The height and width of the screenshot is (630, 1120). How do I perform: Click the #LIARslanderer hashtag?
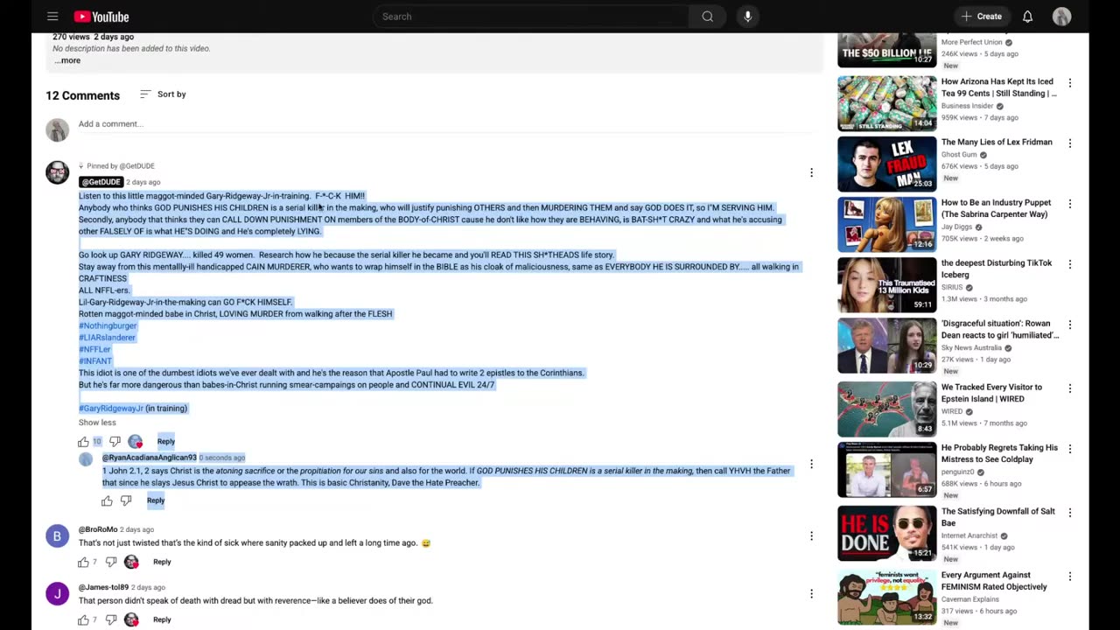(x=107, y=338)
